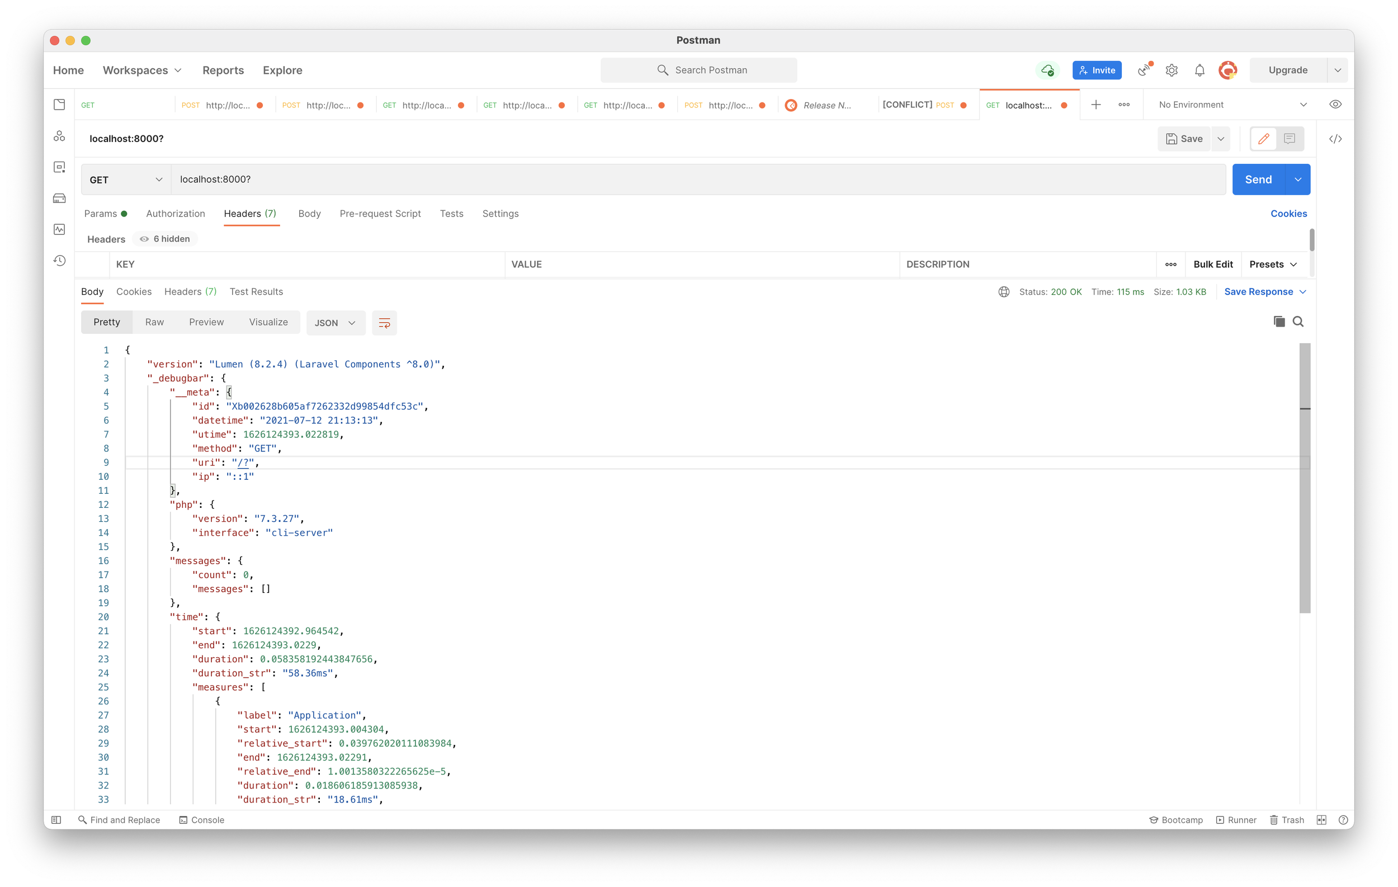Screen dimensions: 1398x887
Task: Open Mock Servers sidebar icon
Action: coord(59,199)
